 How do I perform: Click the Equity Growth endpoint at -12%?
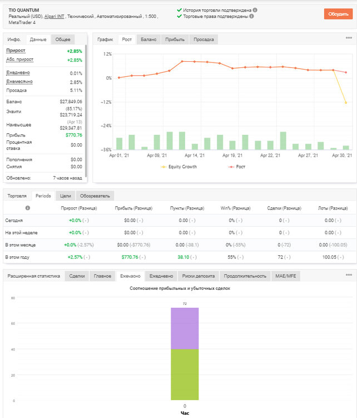(346, 103)
